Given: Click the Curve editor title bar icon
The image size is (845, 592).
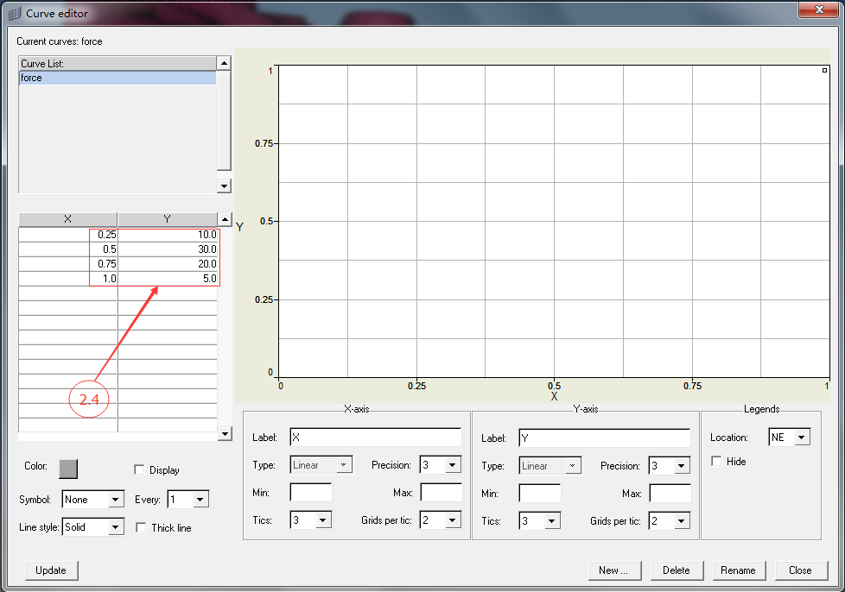Looking at the screenshot, I should (x=15, y=14).
